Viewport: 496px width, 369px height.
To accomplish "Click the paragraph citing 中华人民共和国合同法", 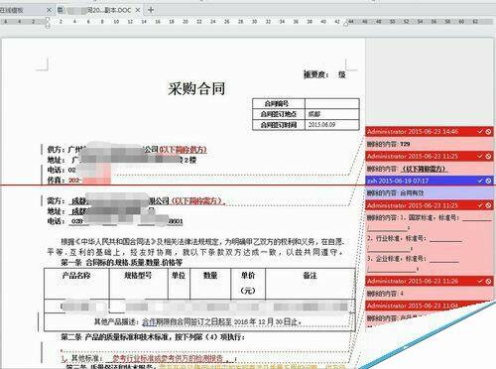I will coord(196,247).
